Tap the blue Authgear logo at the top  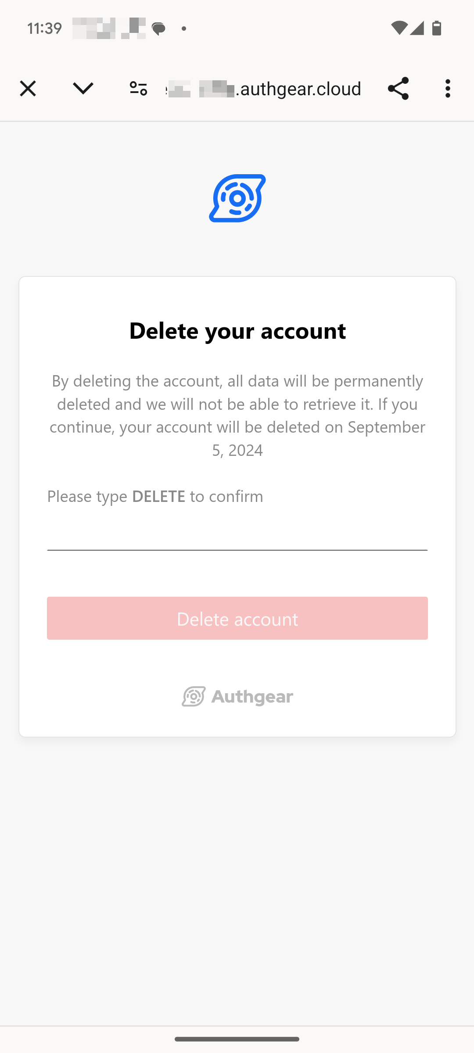237,198
